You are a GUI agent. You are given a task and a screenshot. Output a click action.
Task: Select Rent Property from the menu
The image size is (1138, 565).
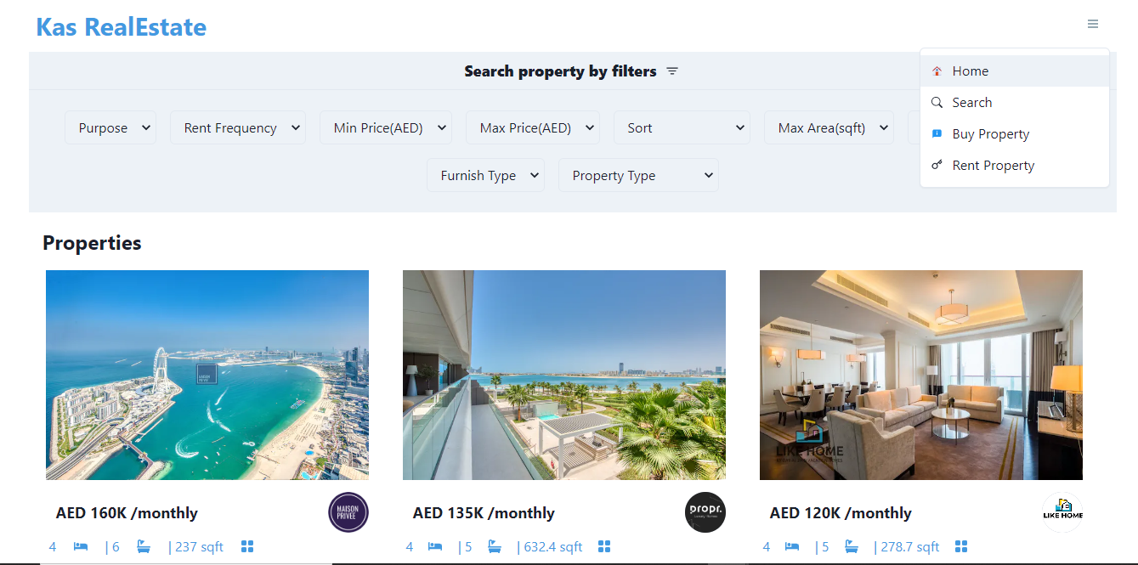pyautogui.click(x=993, y=166)
